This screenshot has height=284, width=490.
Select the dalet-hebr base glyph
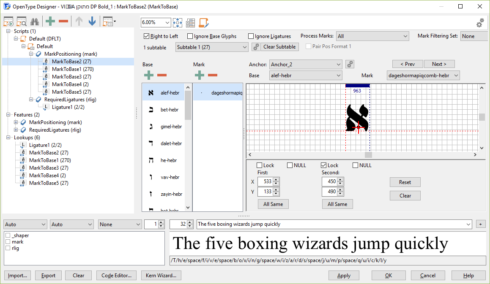163,143
